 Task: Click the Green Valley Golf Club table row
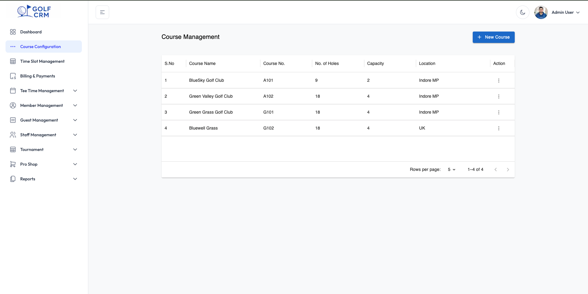276,96
